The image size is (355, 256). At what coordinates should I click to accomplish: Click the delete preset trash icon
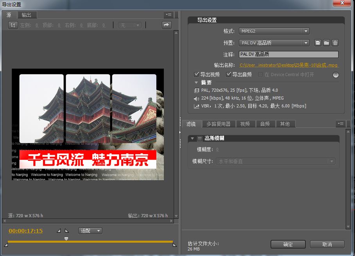coord(335,43)
